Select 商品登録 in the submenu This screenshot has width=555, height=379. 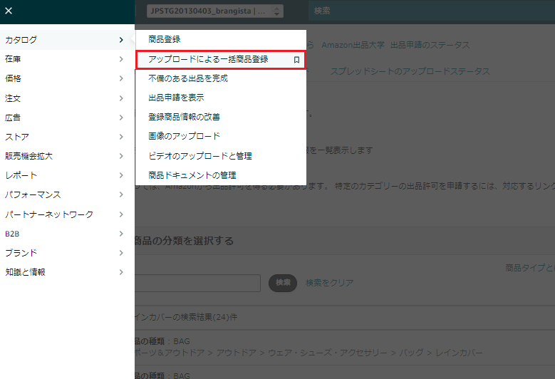[x=165, y=39]
